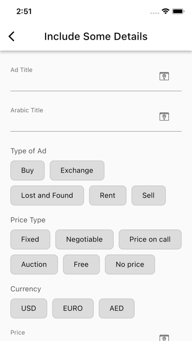Viewport: 192px width, 341px height.
Task: Select Rent as ad type
Action: pyautogui.click(x=108, y=195)
